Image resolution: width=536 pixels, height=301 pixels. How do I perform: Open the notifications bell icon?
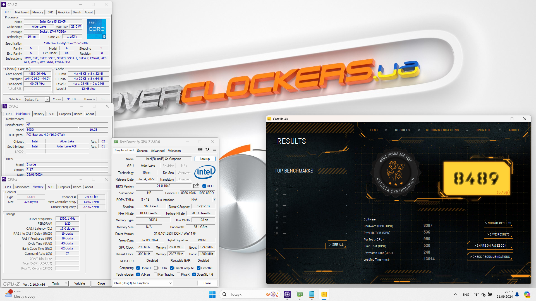point(517,294)
